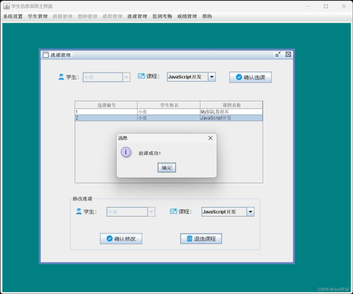
Task: Click the 选课编号 column header
Action: click(106, 105)
